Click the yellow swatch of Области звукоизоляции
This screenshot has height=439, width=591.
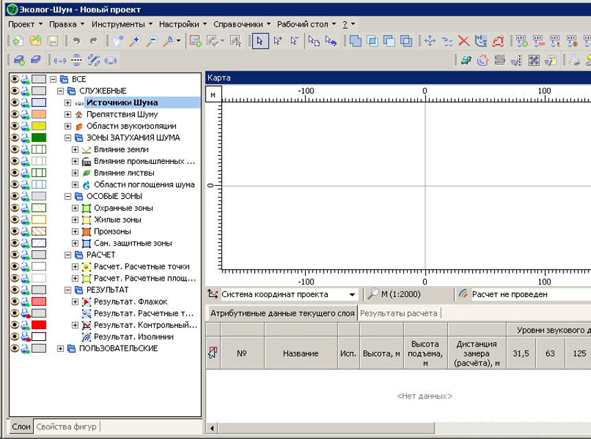tap(38, 126)
